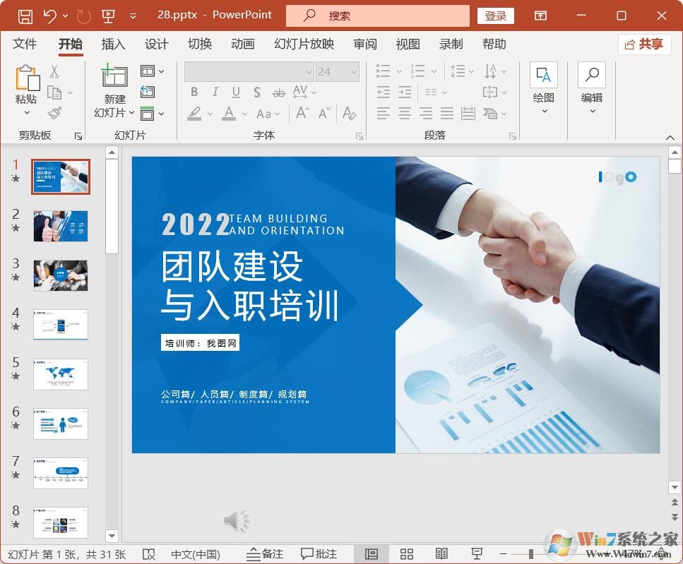Select the Italic formatting icon

[x=215, y=92]
